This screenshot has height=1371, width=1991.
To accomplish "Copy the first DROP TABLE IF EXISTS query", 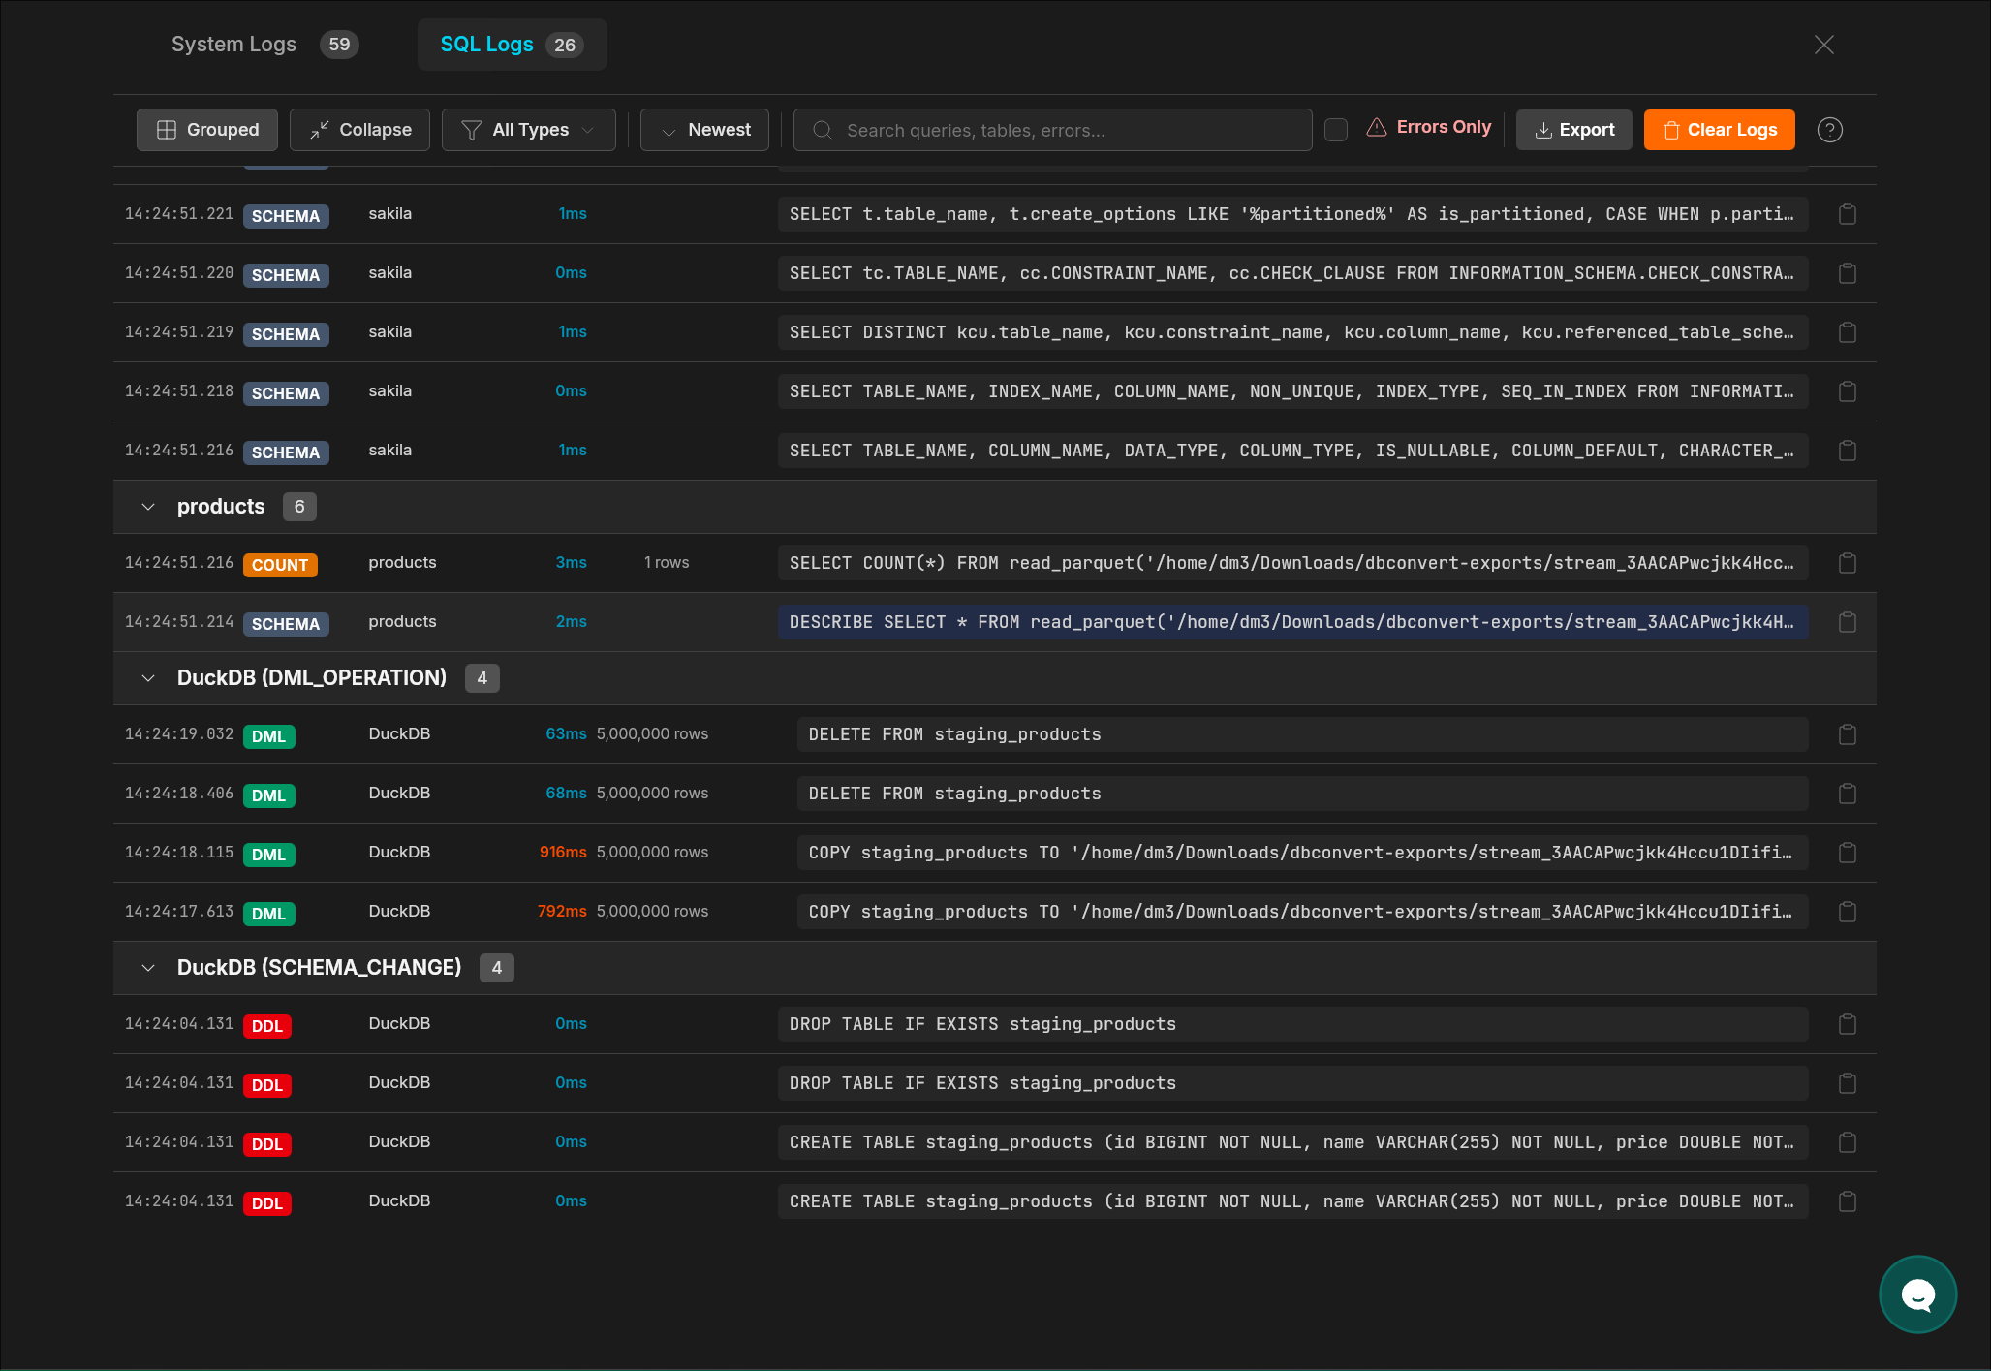I will pos(1847,1024).
